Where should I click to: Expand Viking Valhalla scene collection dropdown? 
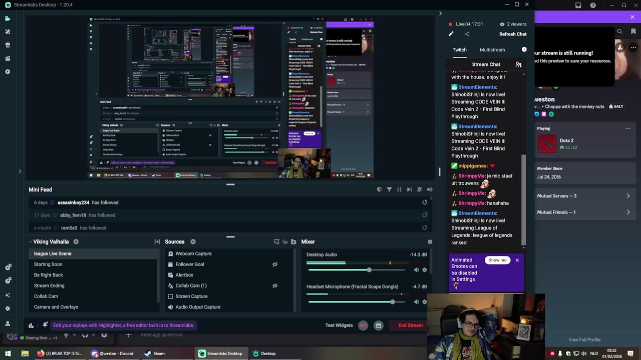click(30, 241)
